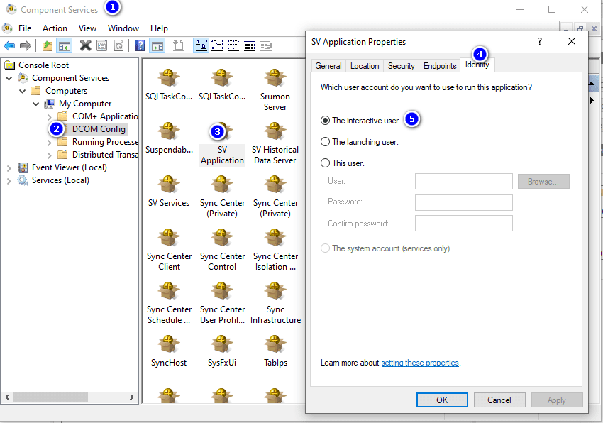Switch to the General tab

[328, 66]
